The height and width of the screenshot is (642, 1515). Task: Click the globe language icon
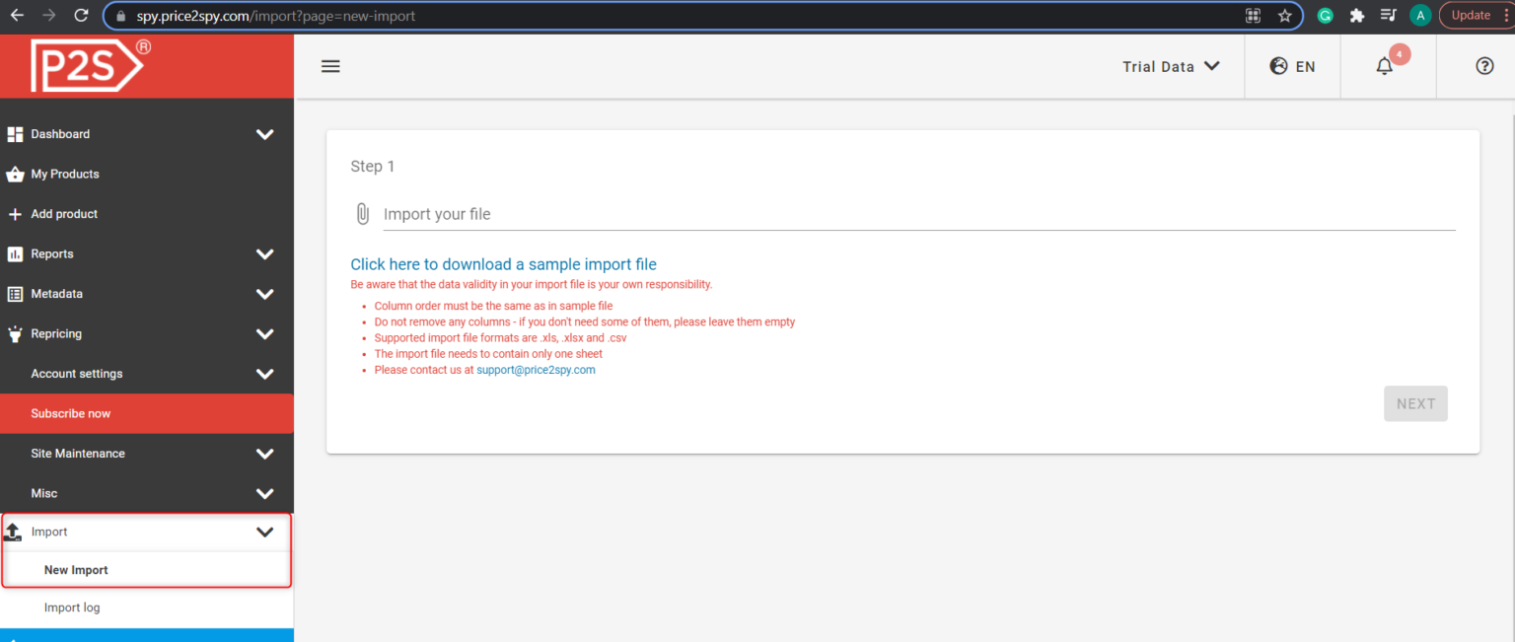coord(1279,66)
